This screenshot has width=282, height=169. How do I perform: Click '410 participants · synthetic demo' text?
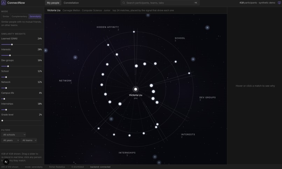point(258,3)
